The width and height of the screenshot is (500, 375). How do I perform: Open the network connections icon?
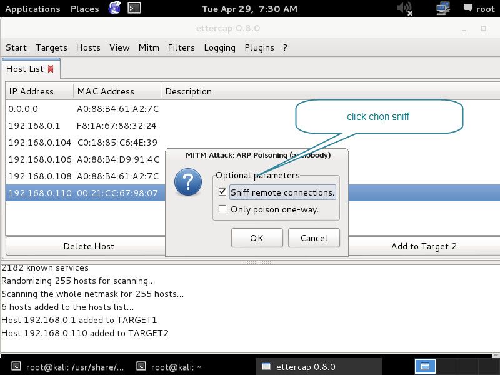pos(443,8)
